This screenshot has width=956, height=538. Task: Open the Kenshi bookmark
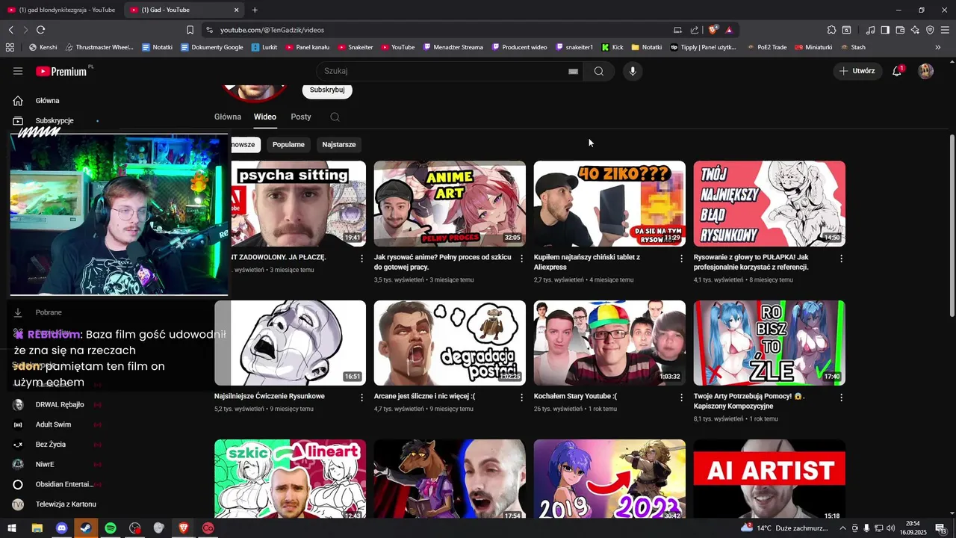click(x=43, y=47)
